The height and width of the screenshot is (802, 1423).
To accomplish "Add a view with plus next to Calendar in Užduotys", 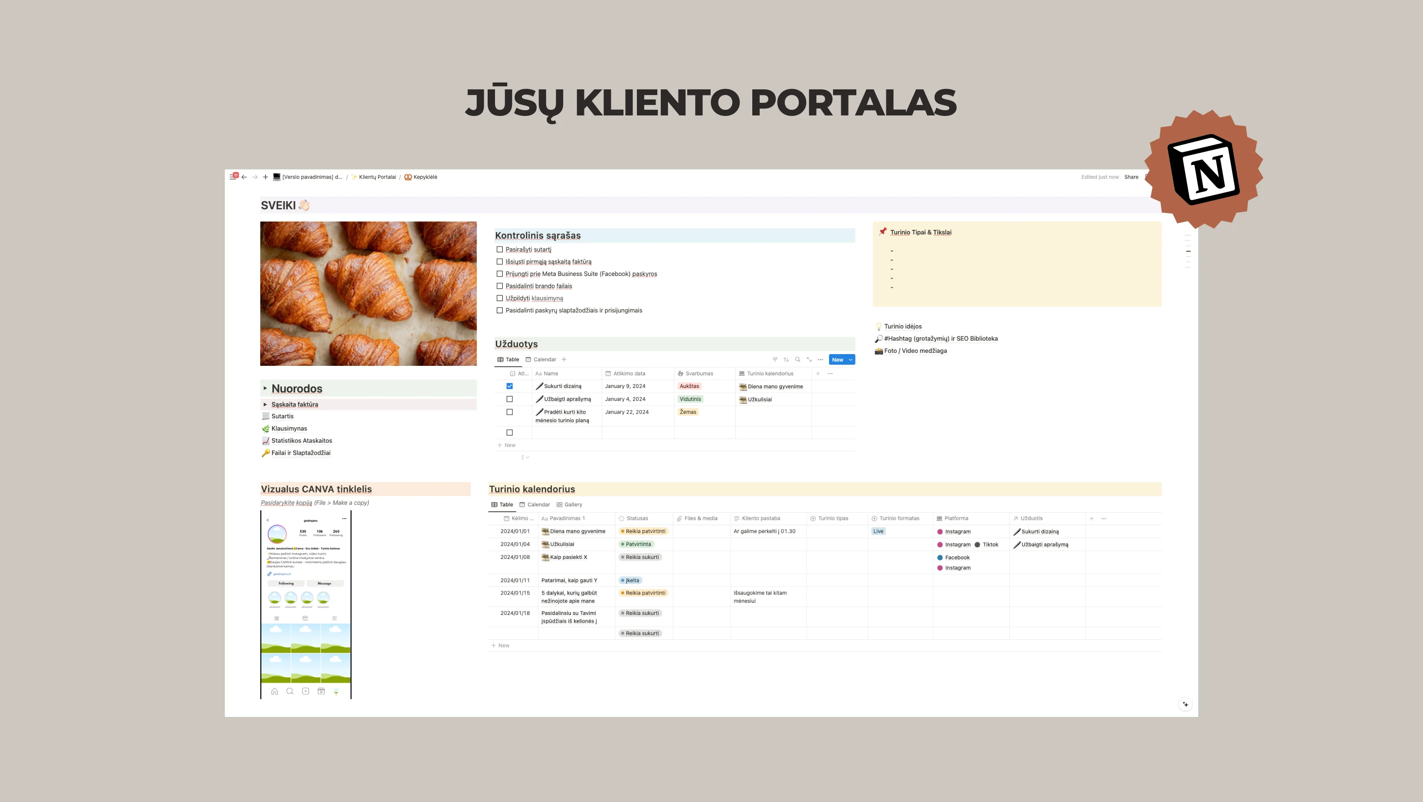I will click(564, 360).
